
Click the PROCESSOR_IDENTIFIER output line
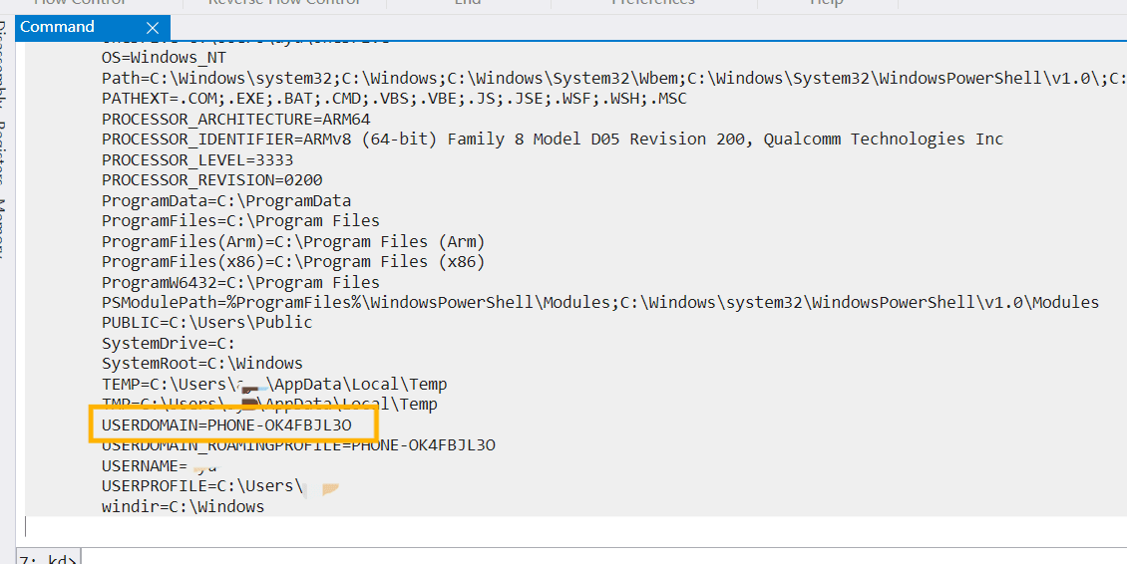coord(552,140)
